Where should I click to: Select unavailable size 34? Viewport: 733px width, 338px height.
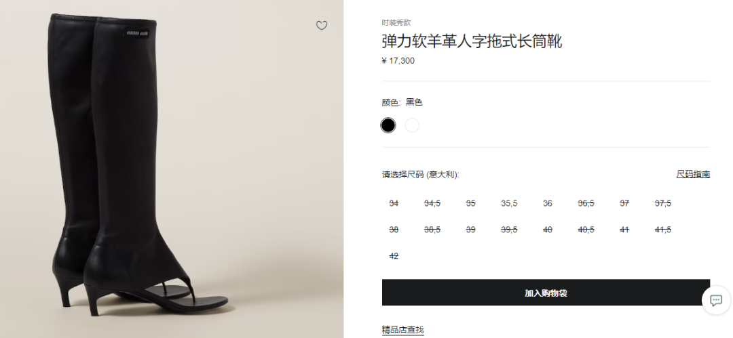click(394, 204)
